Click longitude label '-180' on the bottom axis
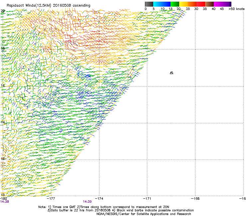This screenshot has height=216, width=246. [x=3, y=199]
